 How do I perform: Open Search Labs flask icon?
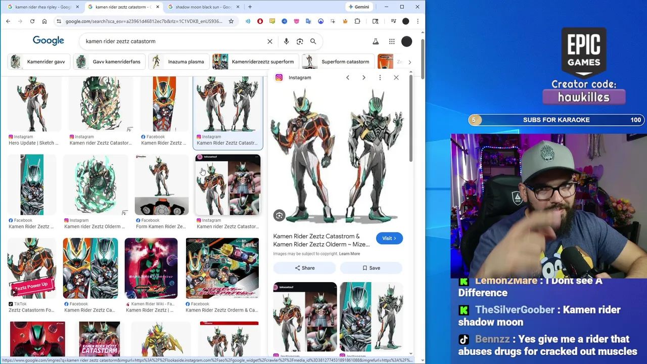pos(376,41)
